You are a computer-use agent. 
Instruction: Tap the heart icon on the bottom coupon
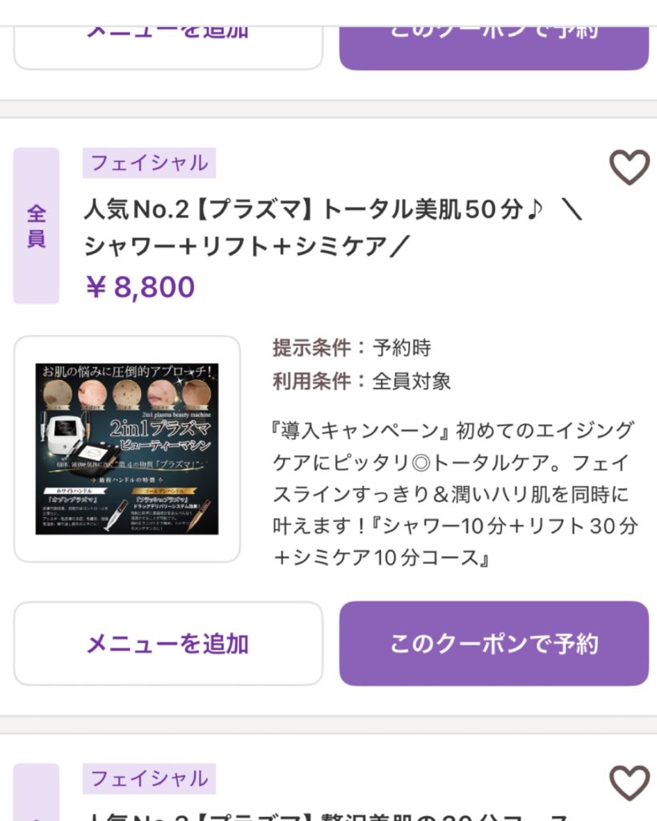coord(629,783)
